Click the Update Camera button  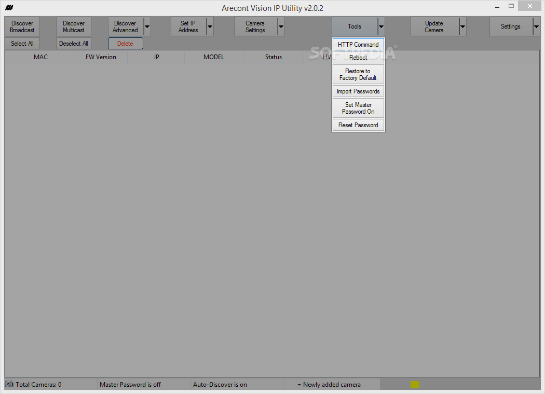434,26
